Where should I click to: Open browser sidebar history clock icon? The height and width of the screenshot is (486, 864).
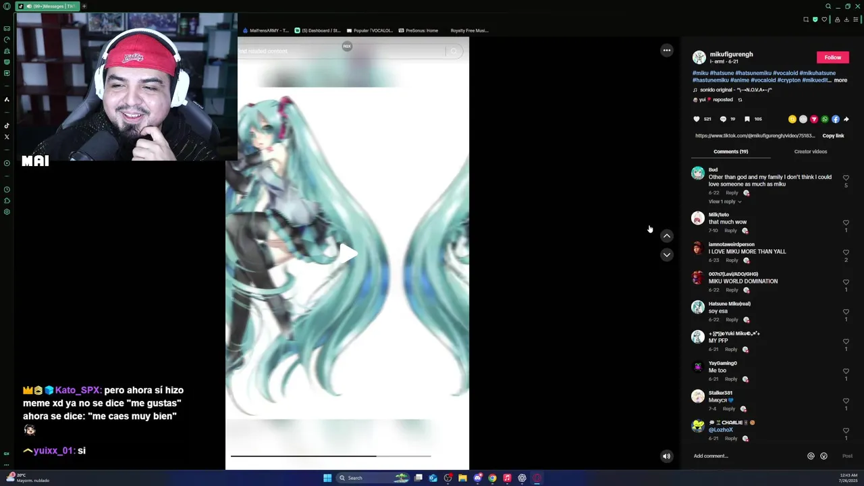(x=7, y=190)
